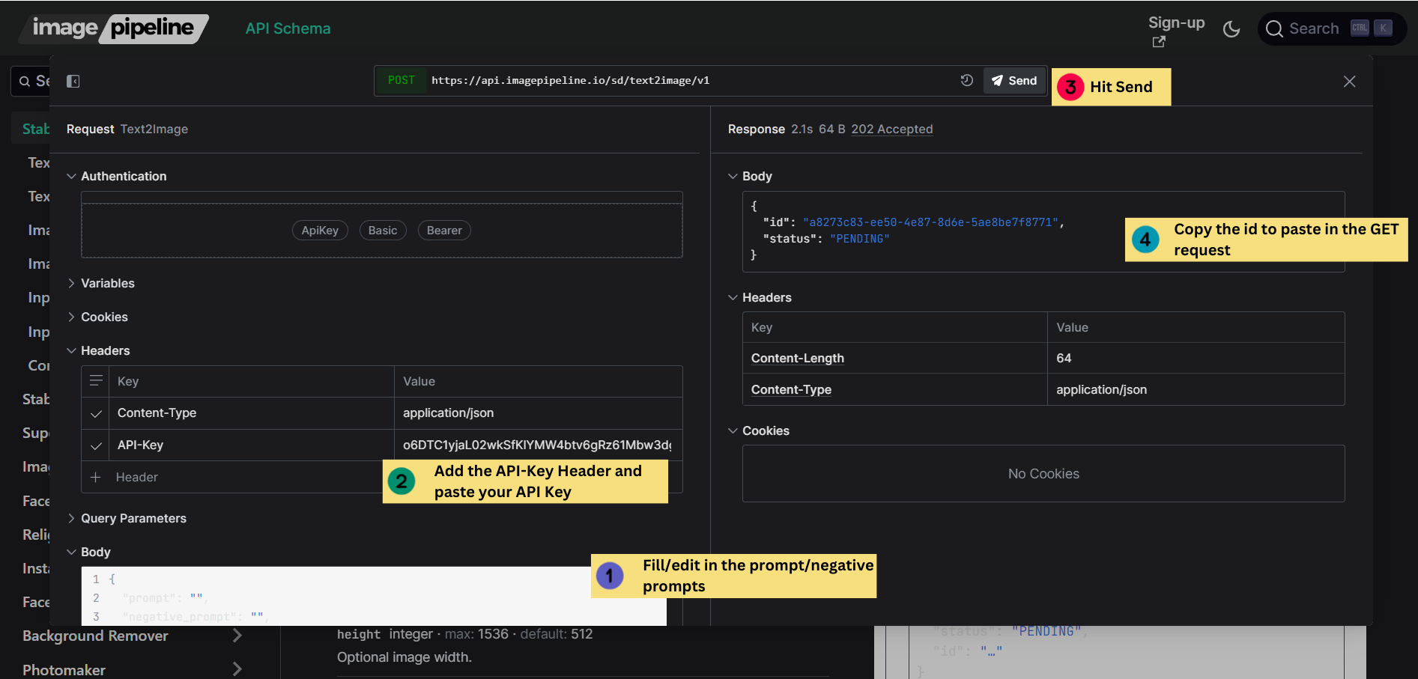Viewport: 1418px width, 679px height.
Task: Collapse the request Headers section
Action: (98, 350)
